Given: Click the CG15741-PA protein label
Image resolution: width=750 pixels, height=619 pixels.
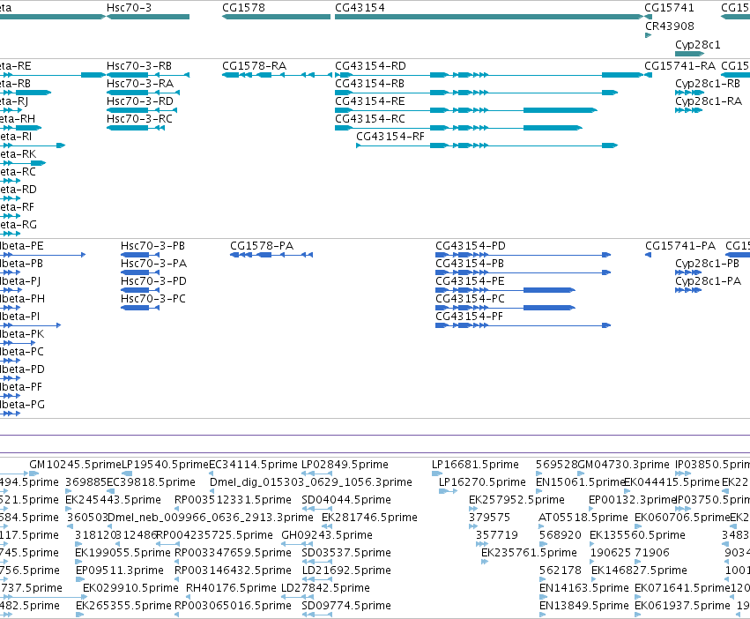Looking at the screenshot, I should pyautogui.click(x=680, y=246).
